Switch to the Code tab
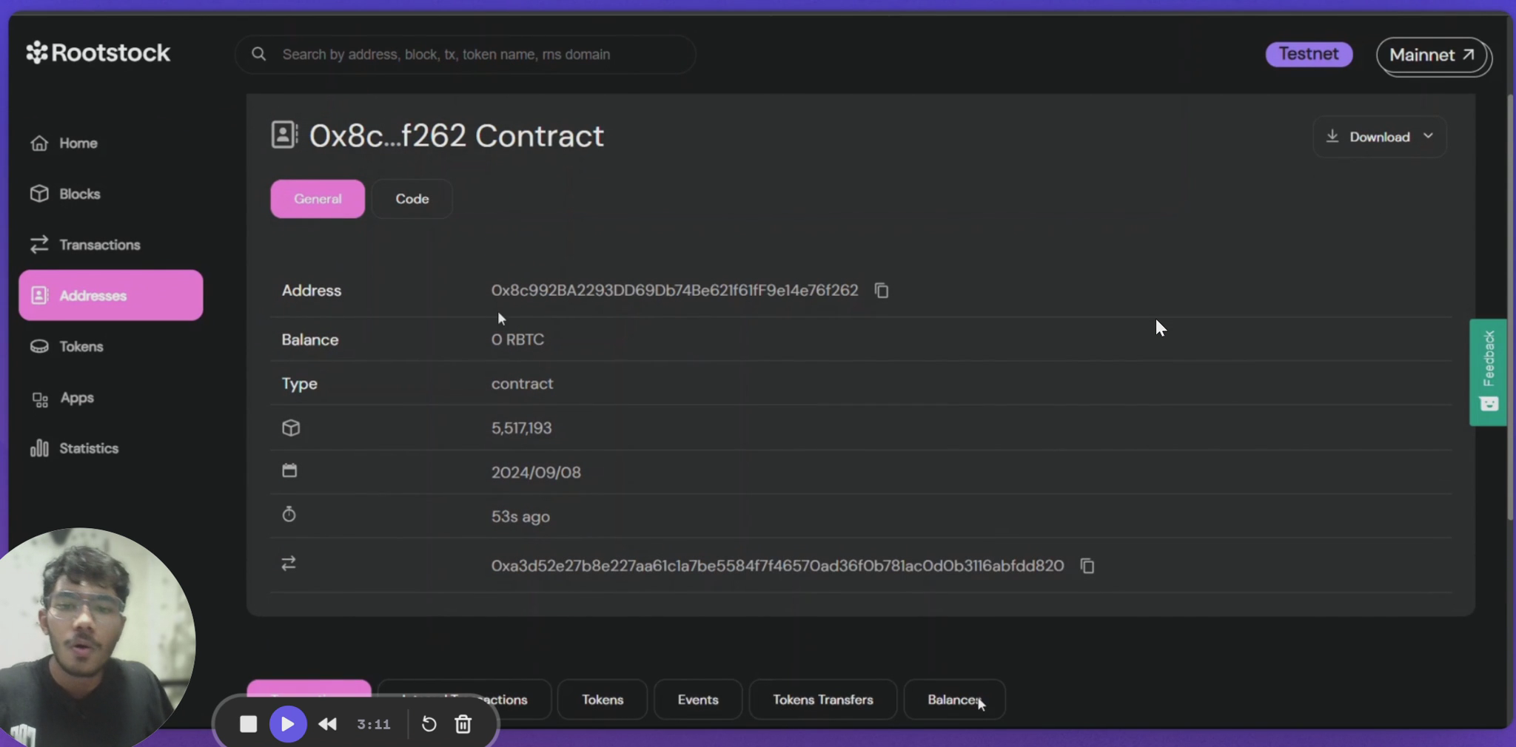Viewport: 1516px width, 747px height. [412, 199]
